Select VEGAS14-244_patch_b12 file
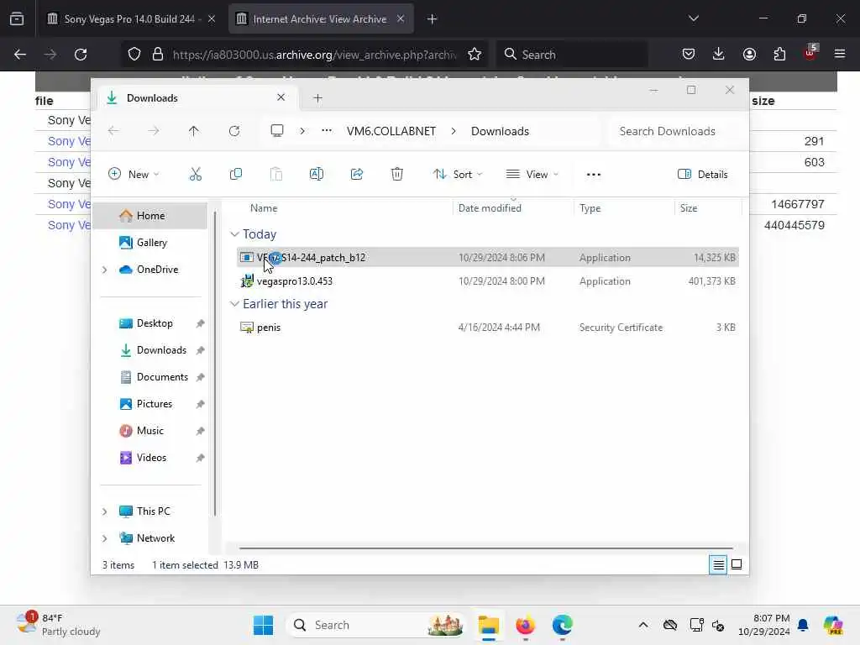The height and width of the screenshot is (645, 860). [488, 257]
